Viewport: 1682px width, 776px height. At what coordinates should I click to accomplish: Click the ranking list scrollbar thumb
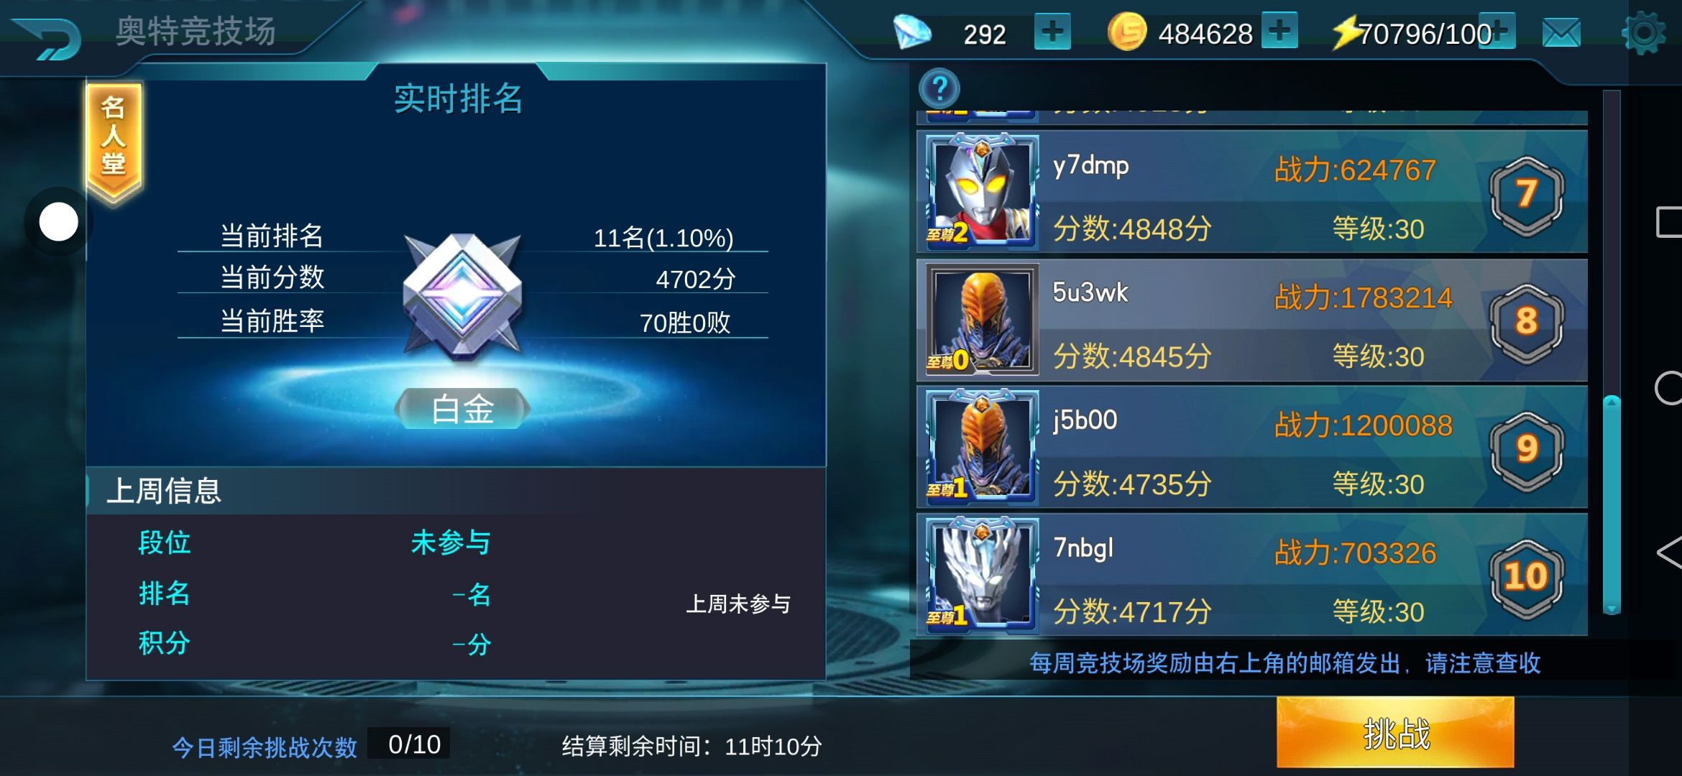pyautogui.click(x=1612, y=504)
